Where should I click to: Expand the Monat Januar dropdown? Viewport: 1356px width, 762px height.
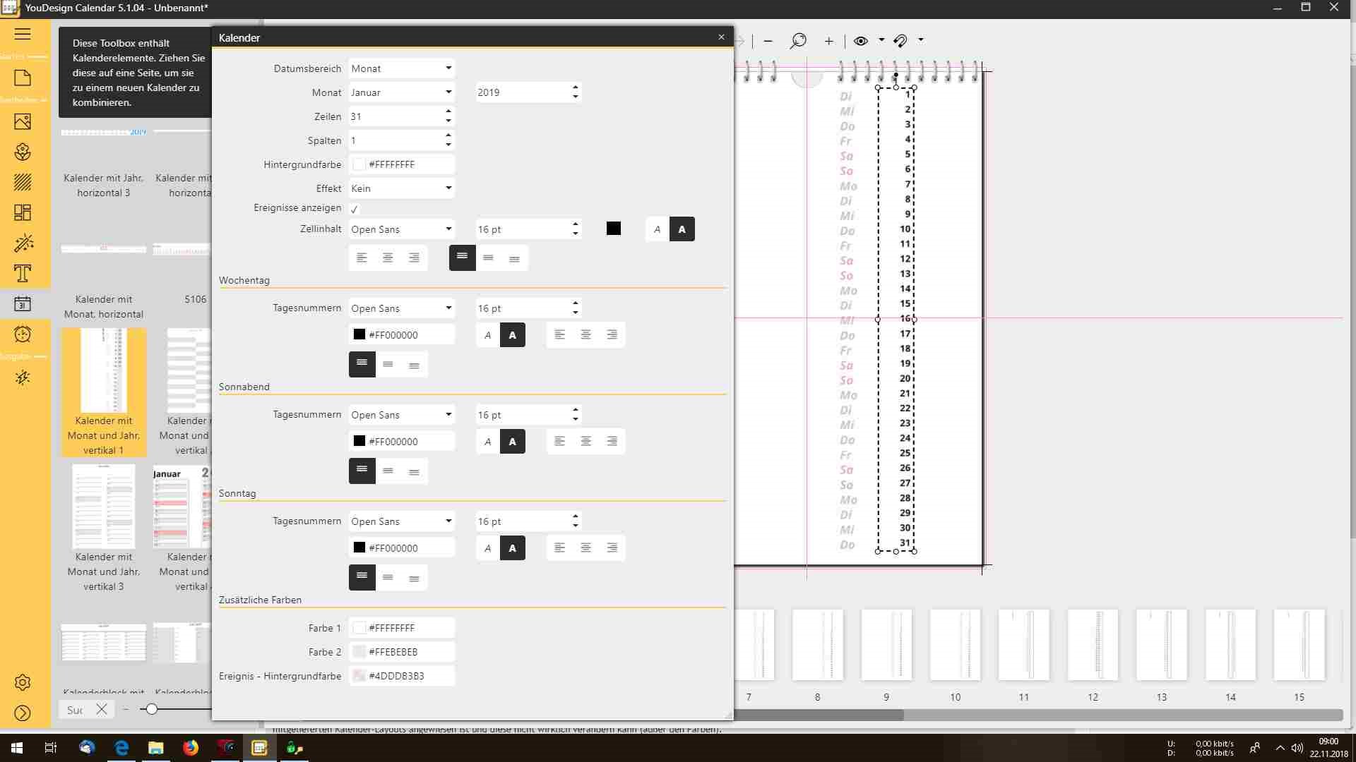[401, 92]
